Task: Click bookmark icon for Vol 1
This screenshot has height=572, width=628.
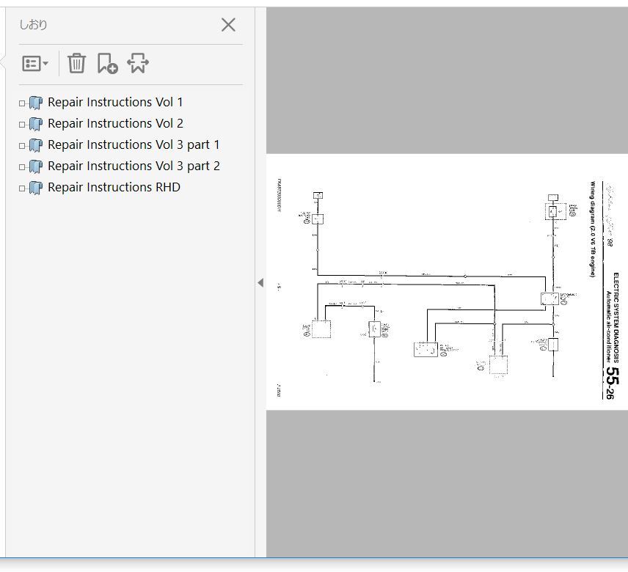Action: click(x=36, y=103)
